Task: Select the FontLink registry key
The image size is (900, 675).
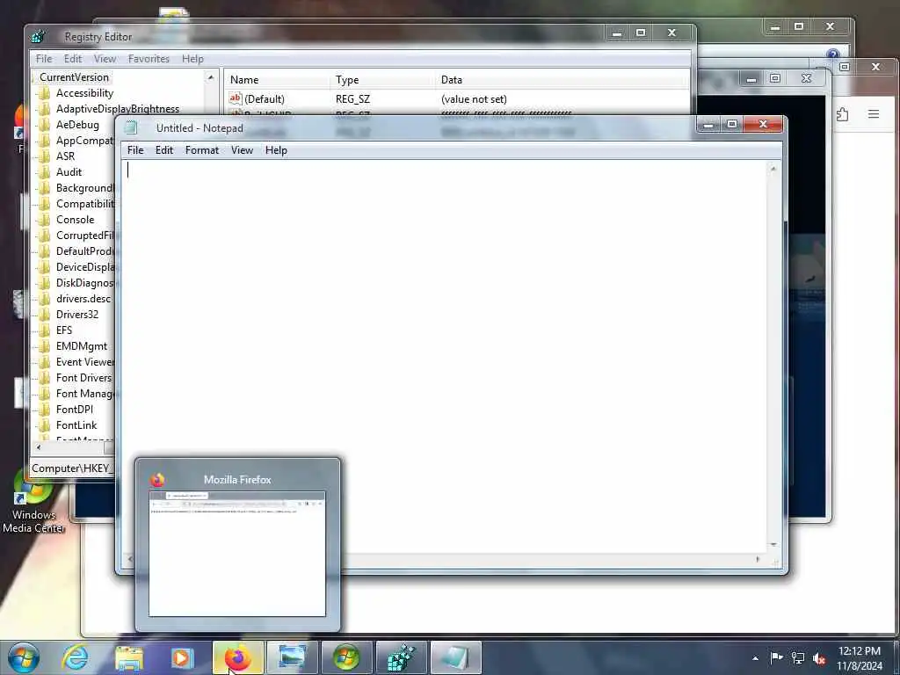Action: (76, 425)
